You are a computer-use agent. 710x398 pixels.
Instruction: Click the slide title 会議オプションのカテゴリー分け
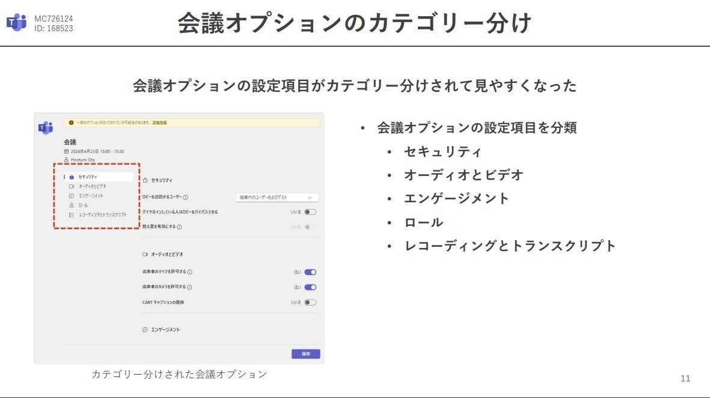(355, 23)
